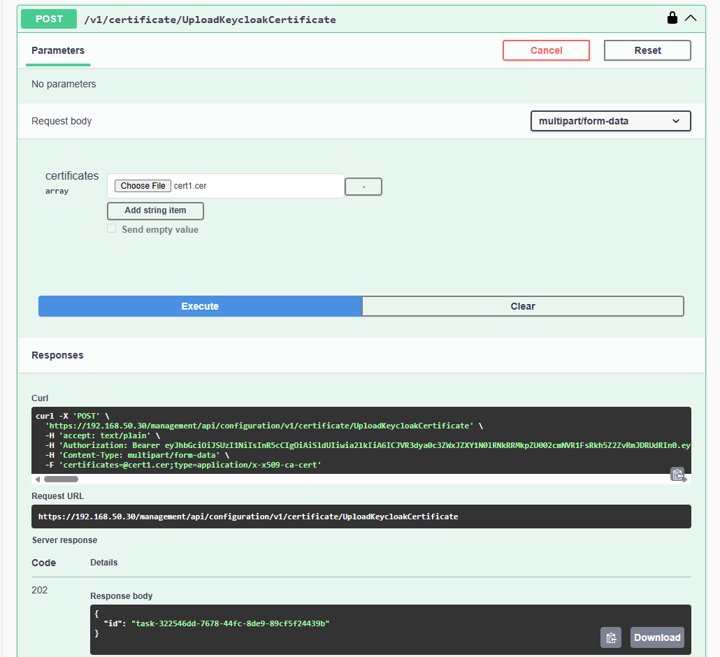720x657 pixels.
Task: Run the request with Execute
Action: pos(200,306)
